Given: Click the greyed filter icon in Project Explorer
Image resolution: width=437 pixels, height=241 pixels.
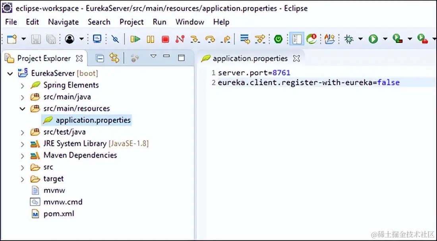Looking at the screenshot, I should (135, 58).
